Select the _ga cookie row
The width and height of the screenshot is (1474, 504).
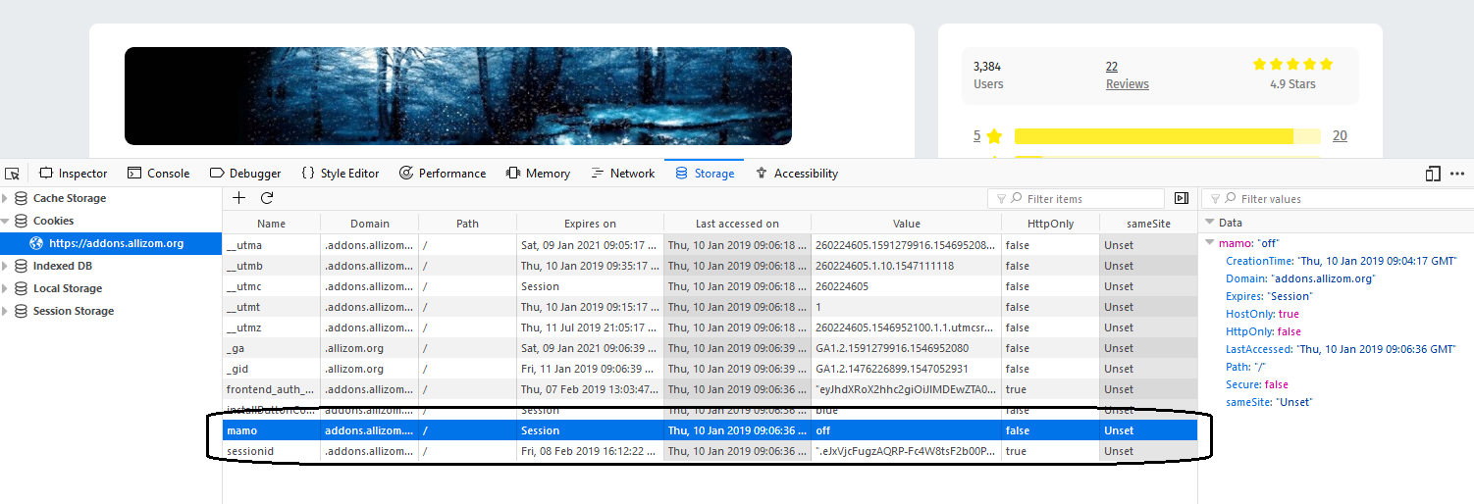tap(710, 348)
